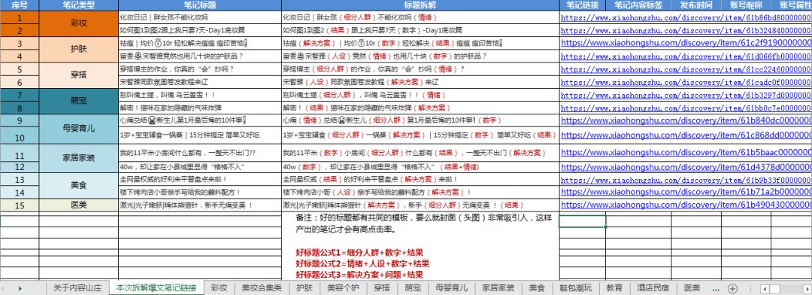Open the xiaohongshu link ending 61cadc0f
Screen dimensions: 812x295
[x=686, y=83]
